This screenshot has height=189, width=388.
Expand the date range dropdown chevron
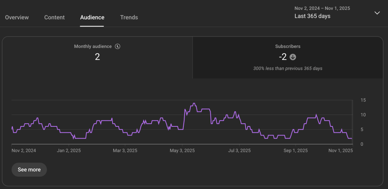tap(377, 13)
